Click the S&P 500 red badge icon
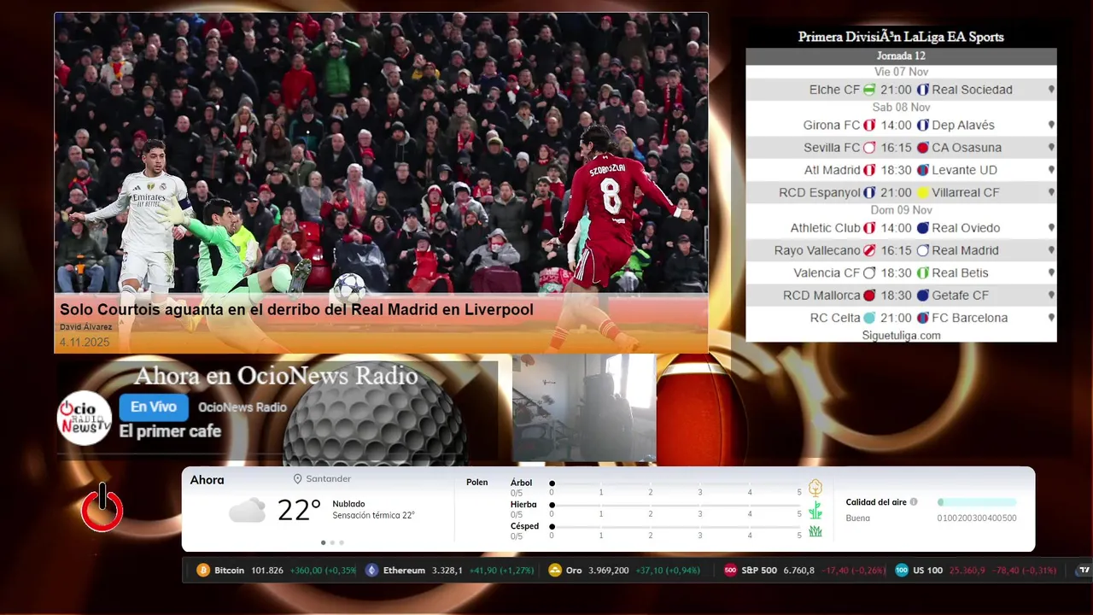This screenshot has width=1093, height=615. click(730, 571)
